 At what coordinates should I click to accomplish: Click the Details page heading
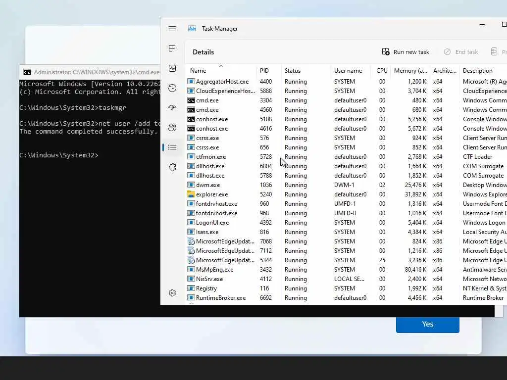(x=203, y=52)
